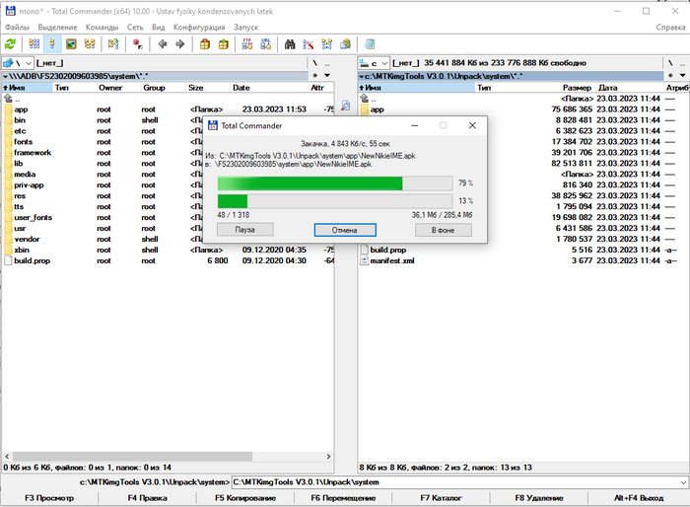Open the Конфигурация menu
The width and height of the screenshot is (690, 507).
(199, 28)
